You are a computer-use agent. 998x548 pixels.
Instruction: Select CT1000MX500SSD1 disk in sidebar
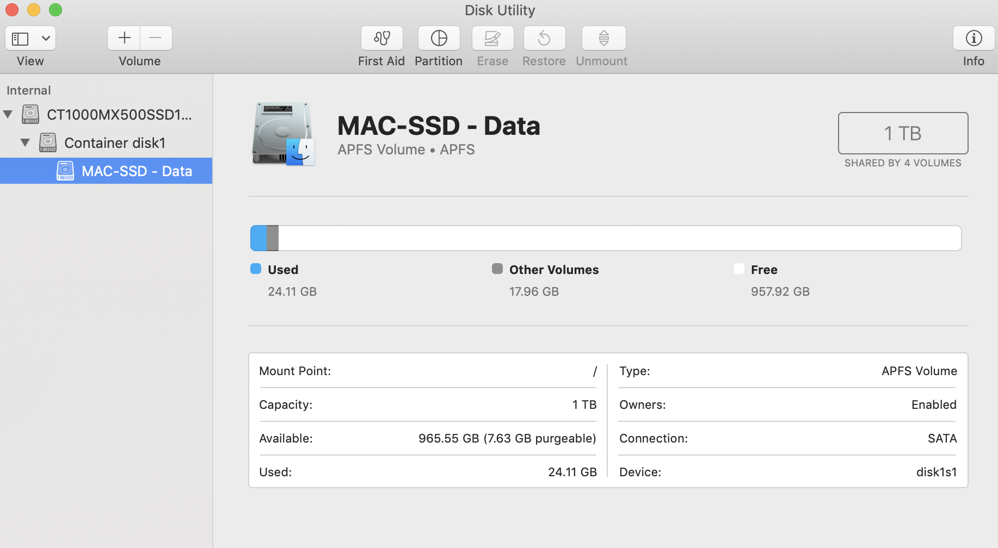pyautogui.click(x=106, y=115)
